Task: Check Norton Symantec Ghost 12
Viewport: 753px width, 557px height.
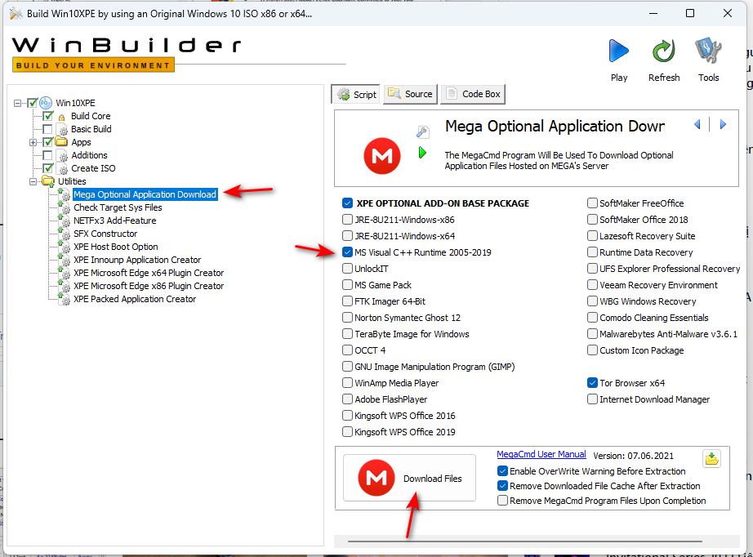Action: coord(347,318)
